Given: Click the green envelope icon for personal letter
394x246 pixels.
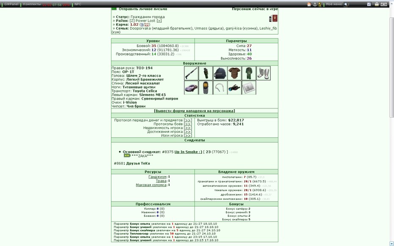Looking at the screenshot, I should [x=114, y=9].
